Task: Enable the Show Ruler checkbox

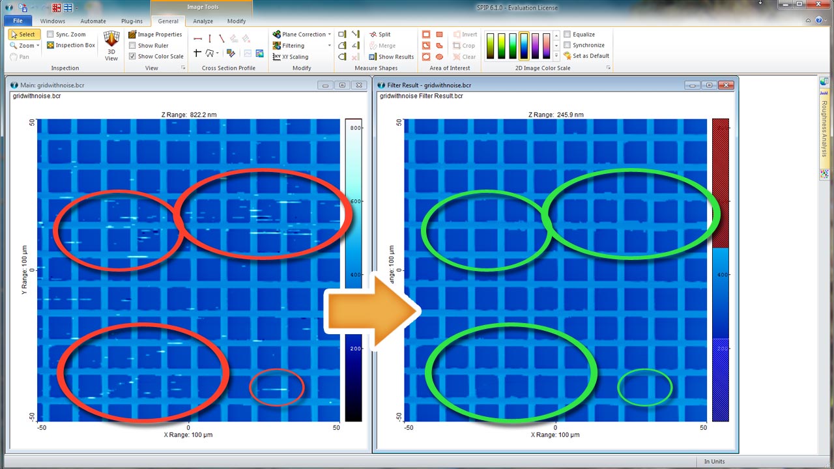Action: tap(132, 46)
